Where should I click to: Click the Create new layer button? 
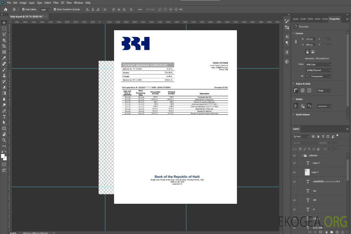337,232
